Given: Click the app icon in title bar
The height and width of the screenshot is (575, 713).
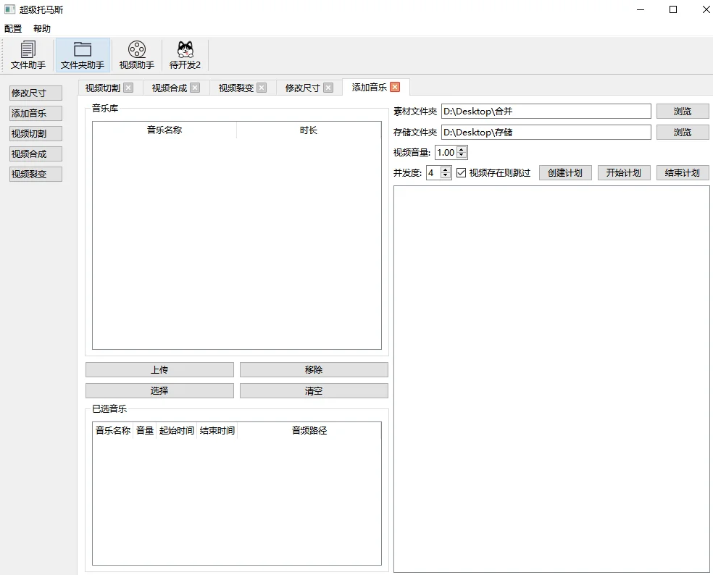Looking at the screenshot, I should point(9,9).
